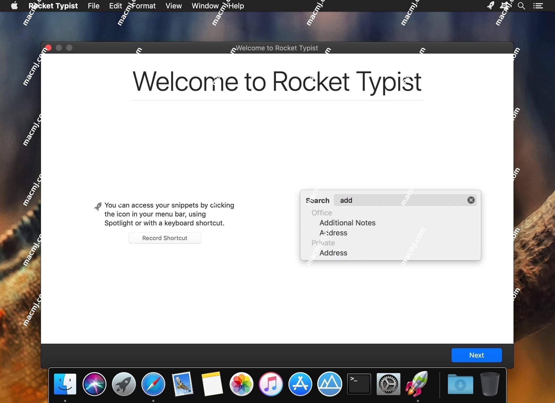Expand the Office snippet group
This screenshot has width=555, height=403.
(x=321, y=213)
